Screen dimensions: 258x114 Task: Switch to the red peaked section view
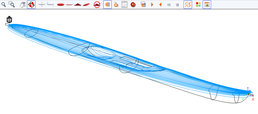pos(78,5)
